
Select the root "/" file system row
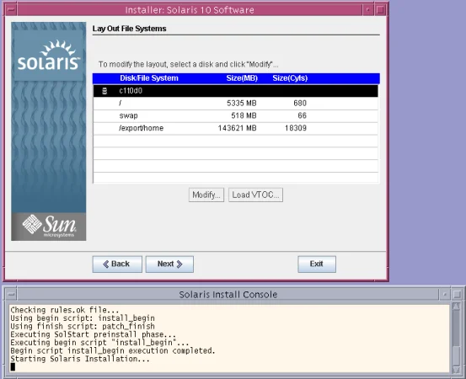[236, 104]
